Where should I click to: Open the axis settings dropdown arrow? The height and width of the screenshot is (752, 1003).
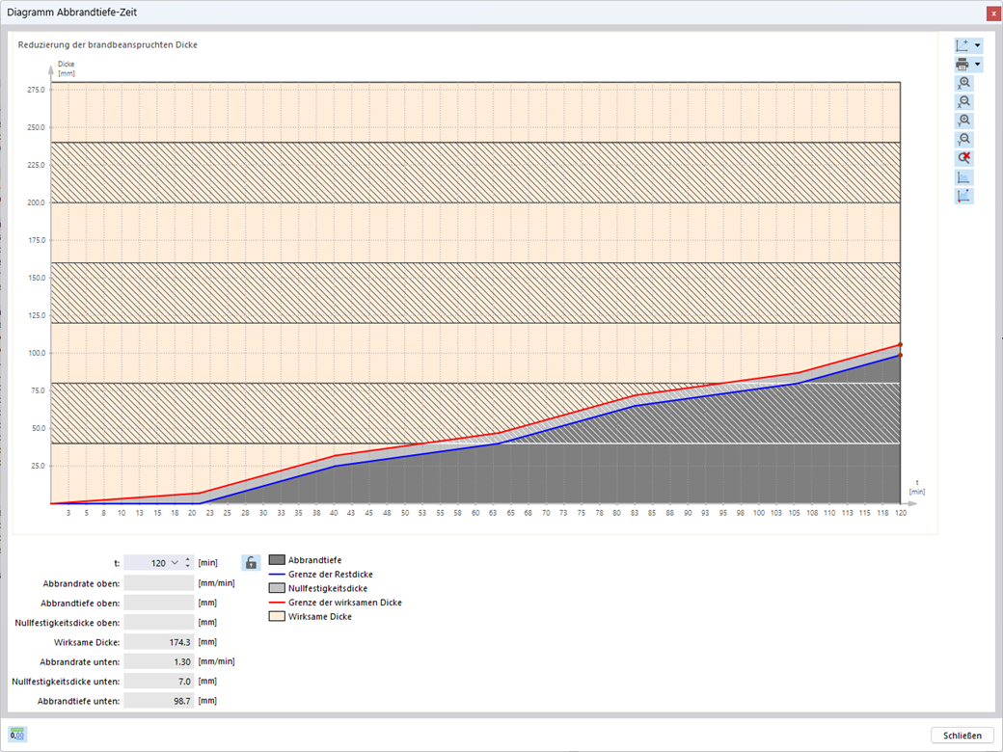coord(977,45)
